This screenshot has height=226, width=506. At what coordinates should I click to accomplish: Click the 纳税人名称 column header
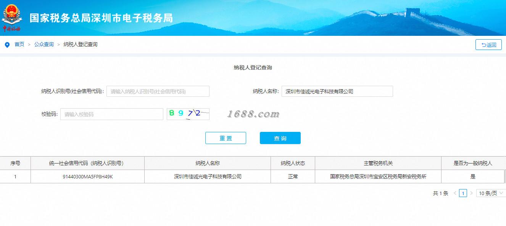coord(208,163)
